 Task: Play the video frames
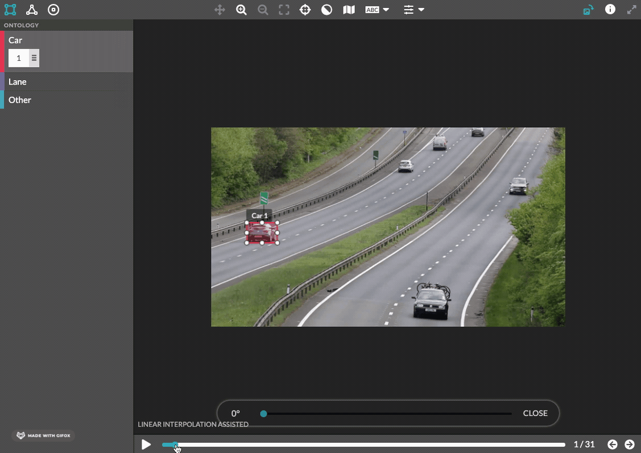(146, 444)
